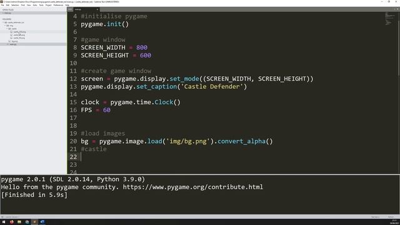This screenshot has height=225, width=400.
Task: Click 'Clock' on line 15
Action: (164, 102)
